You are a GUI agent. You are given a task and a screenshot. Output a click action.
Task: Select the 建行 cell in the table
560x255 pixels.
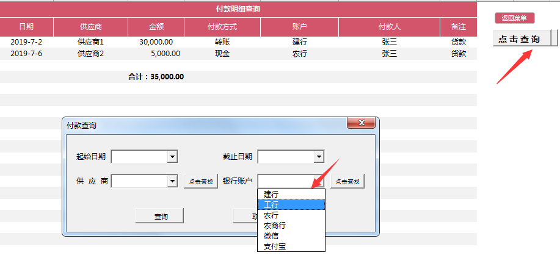click(300, 42)
